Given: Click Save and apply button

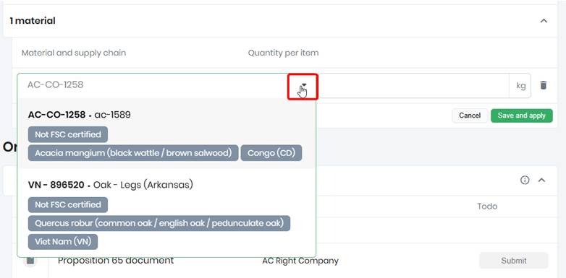Looking at the screenshot, I should coord(522,116).
